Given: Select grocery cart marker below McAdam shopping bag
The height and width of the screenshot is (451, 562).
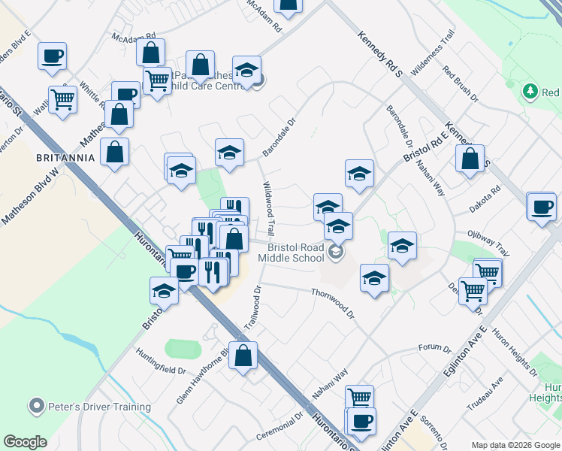Looking at the screenshot, I should [x=157, y=83].
